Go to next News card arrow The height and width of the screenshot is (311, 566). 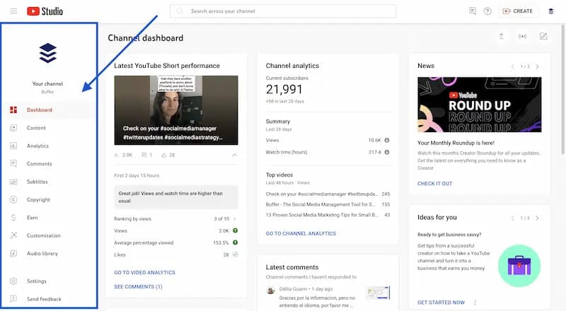(x=537, y=66)
